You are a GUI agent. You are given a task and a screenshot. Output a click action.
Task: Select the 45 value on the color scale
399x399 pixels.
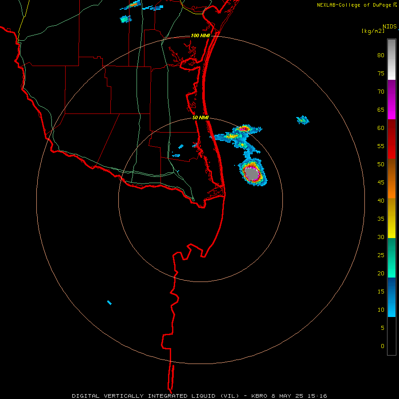click(381, 183)
